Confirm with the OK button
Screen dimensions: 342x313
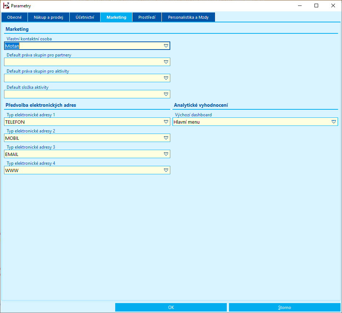click(x=171, y=307)
